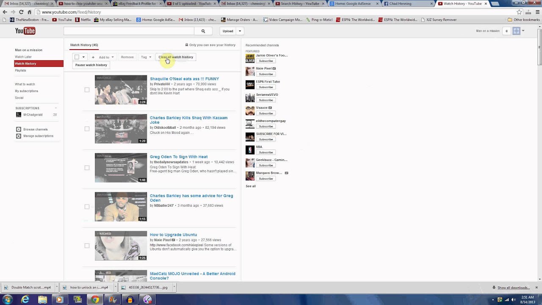Open Playlists in the sidebar

point(20,70)
